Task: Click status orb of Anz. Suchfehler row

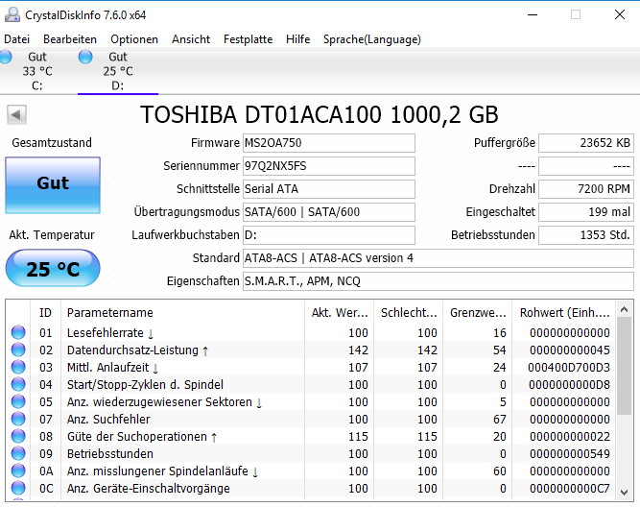Action: (x=18, y=419)
